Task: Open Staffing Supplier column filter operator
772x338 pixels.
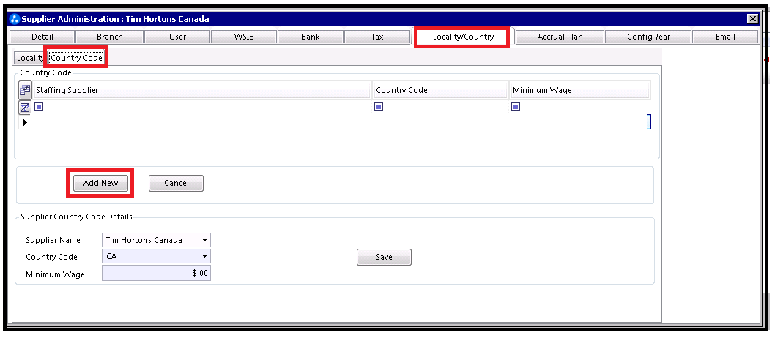Action: click(x=39, y=107)
